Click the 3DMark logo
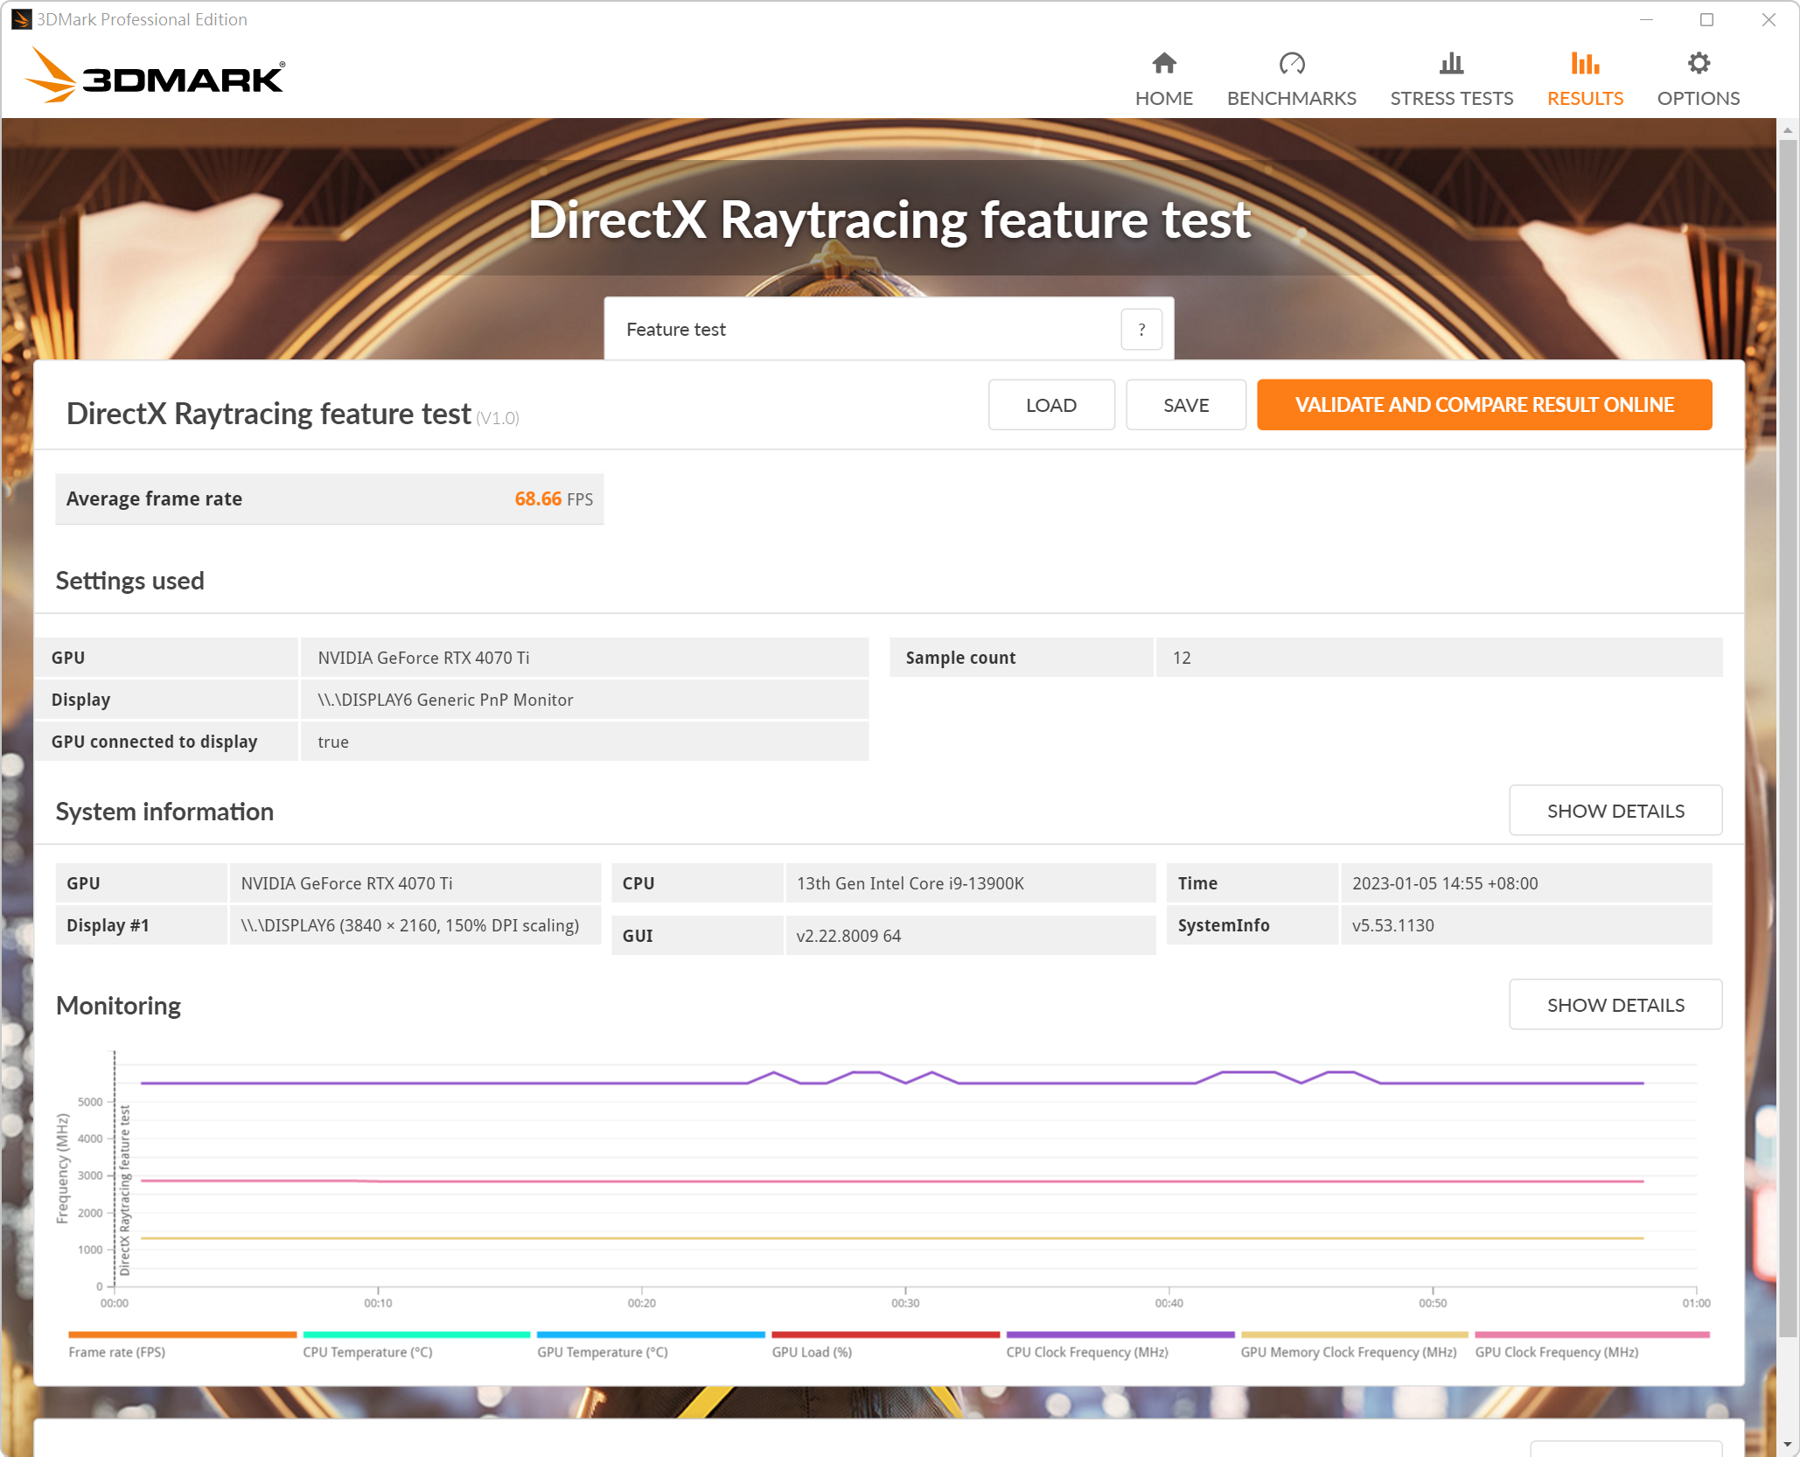The width and height of the screenshot is (1800, 1457). 155,76
